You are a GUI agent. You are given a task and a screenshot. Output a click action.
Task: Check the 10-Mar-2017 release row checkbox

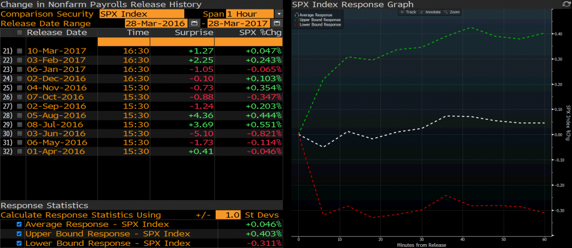[x=20, y=51]
